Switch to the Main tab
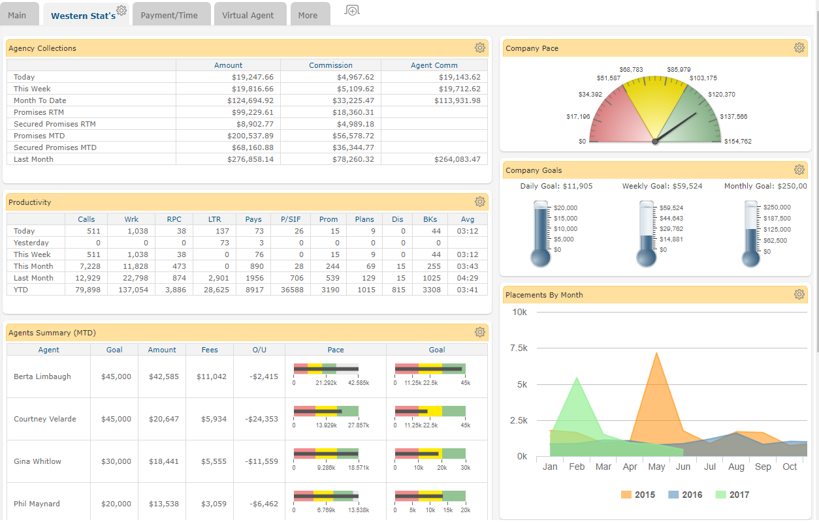The image size is (819, 522). (x=17, y=15)
